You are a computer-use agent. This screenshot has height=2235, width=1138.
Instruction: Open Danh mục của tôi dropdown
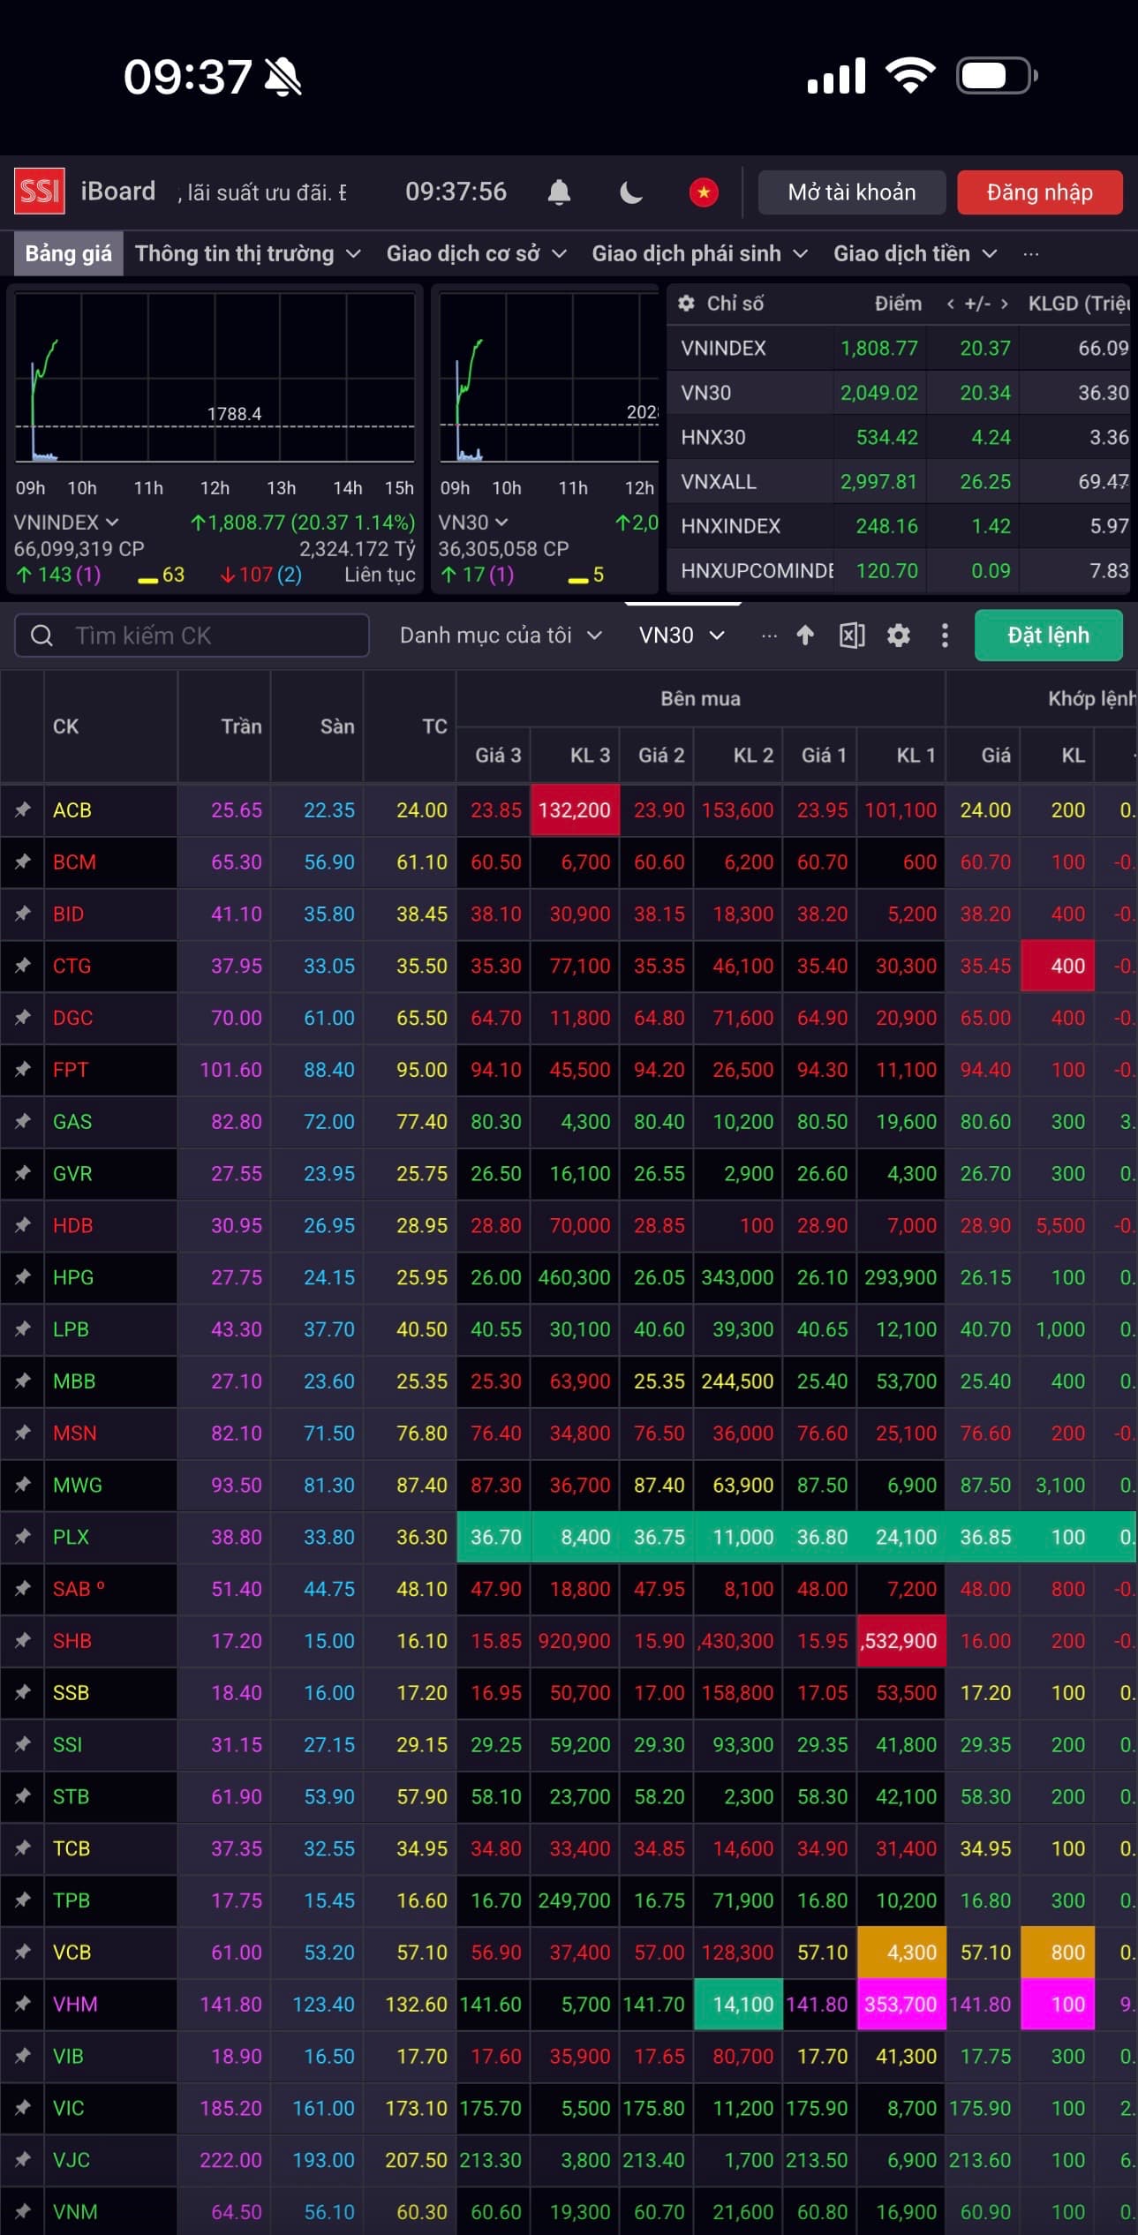(x=501, y=636)
